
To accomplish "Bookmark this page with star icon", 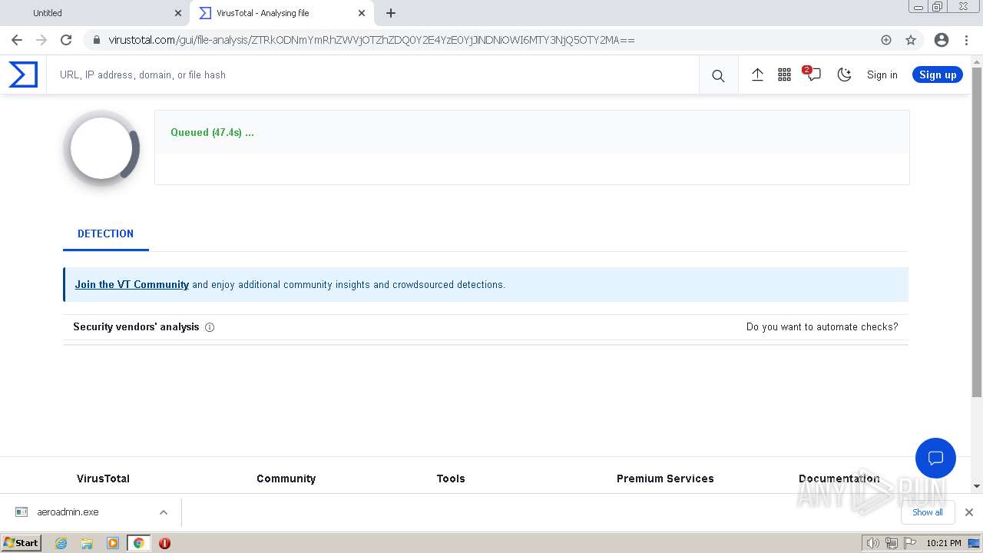I will 911,40.
